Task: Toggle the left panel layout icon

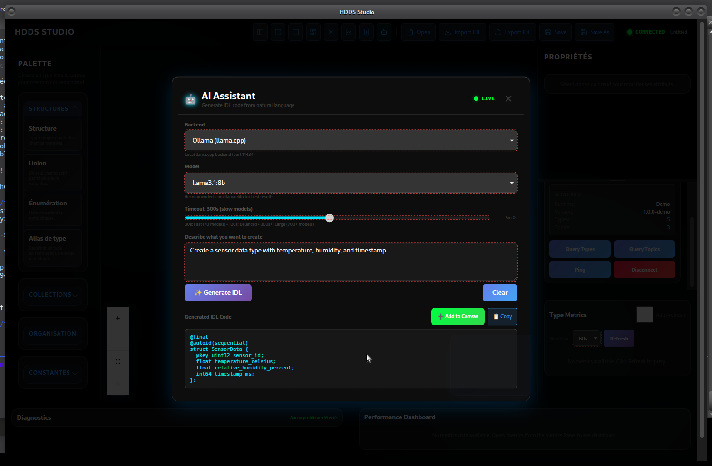Action: [x=260, y=32]
